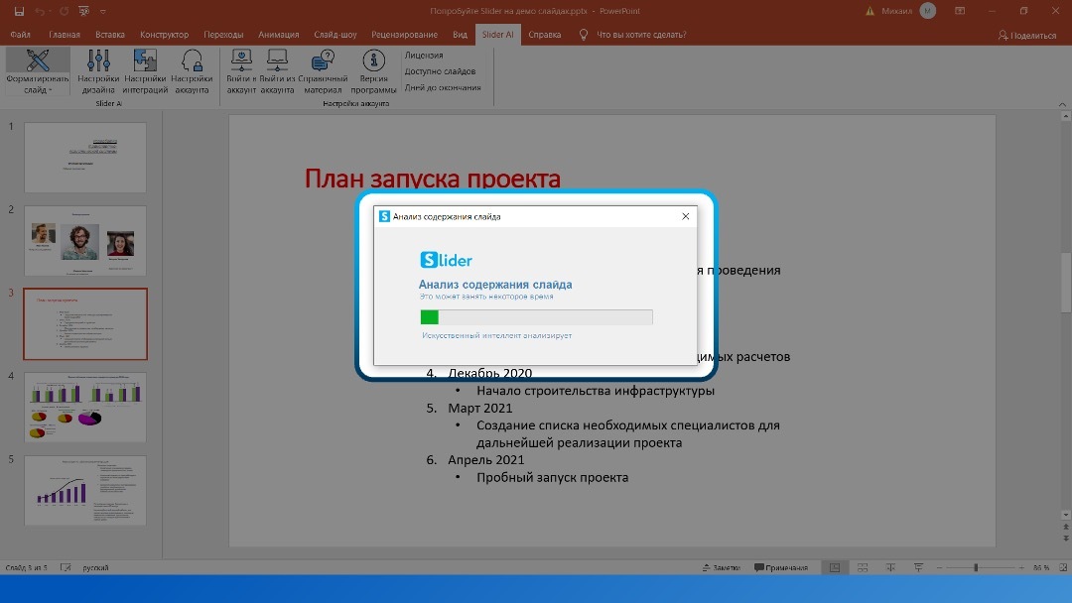Open Справочный материал help icon
Image resolution: width=1072 pixels, height=603 pixels.
(323, 61)
